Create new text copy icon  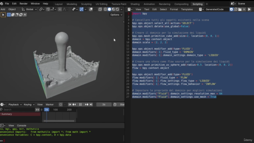pos(236,10)
